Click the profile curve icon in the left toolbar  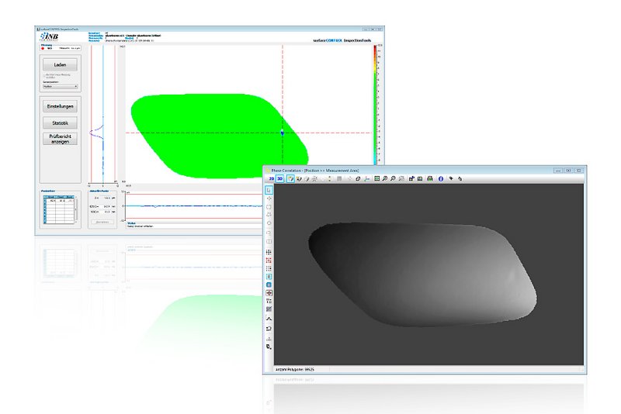(x=269, y=319)
